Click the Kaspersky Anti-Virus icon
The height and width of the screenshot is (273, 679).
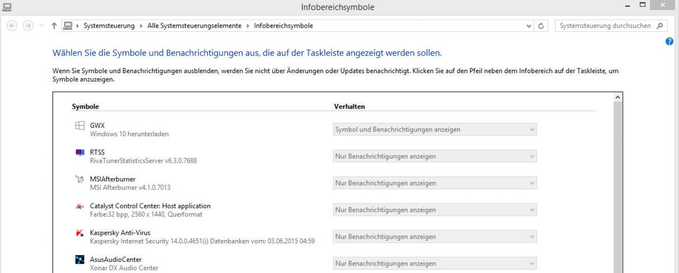[80, 233]
